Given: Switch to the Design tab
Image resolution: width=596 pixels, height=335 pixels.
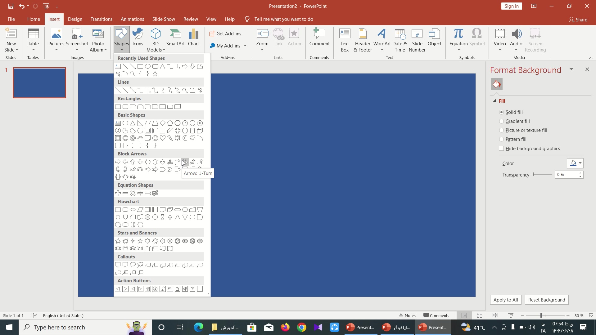Looking at the screenshot, I should point(75,19).
